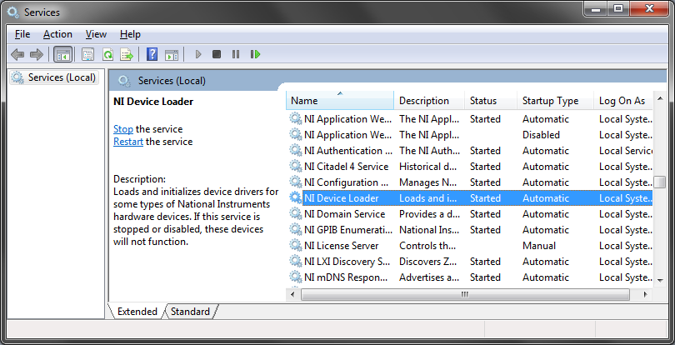
Task: Open the Action menu
Action: click(57, 34)
